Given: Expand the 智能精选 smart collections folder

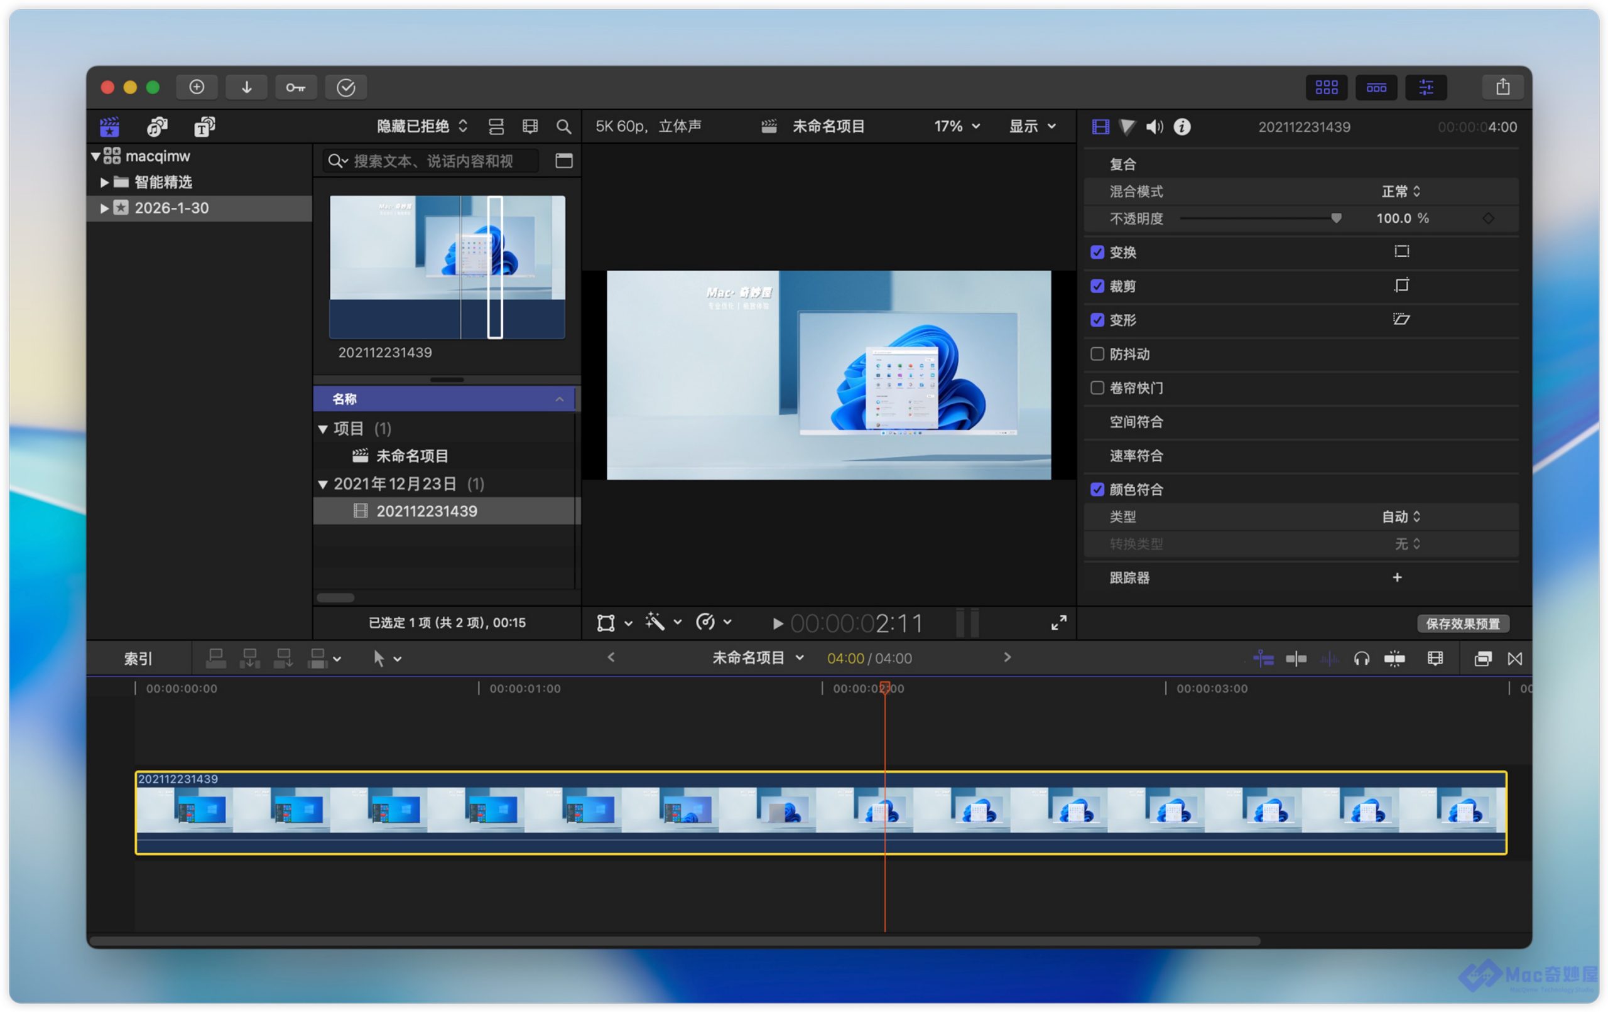Looking at the screenshot, I should pyautogui.click(x=104, y=182).
